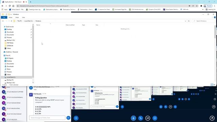217x122 pixels.
Task: Sort files by the Name column header
Action: coord(38,25)
